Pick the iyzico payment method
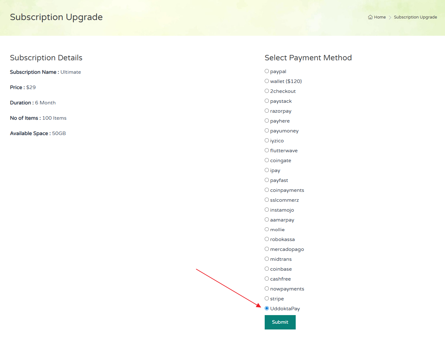Image resolution: width=445 pixels, height=340 pixels. pos(267,140)
